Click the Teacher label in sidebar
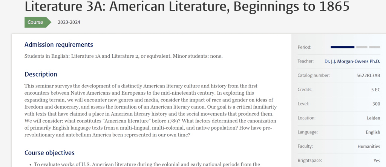 tap(305, 61)
